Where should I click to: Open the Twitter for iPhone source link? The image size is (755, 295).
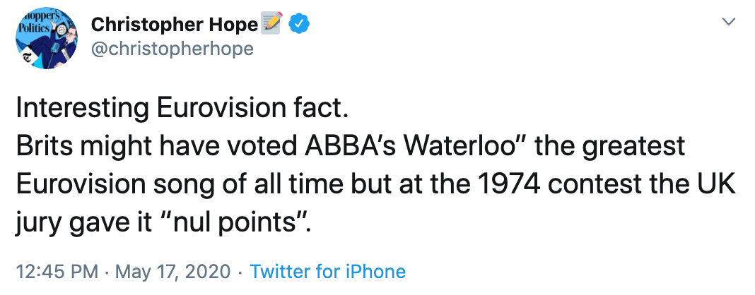[x=328, y=272]
